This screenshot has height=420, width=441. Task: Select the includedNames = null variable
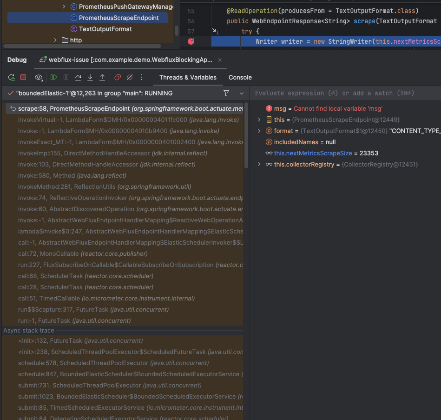tap(305, 142)
